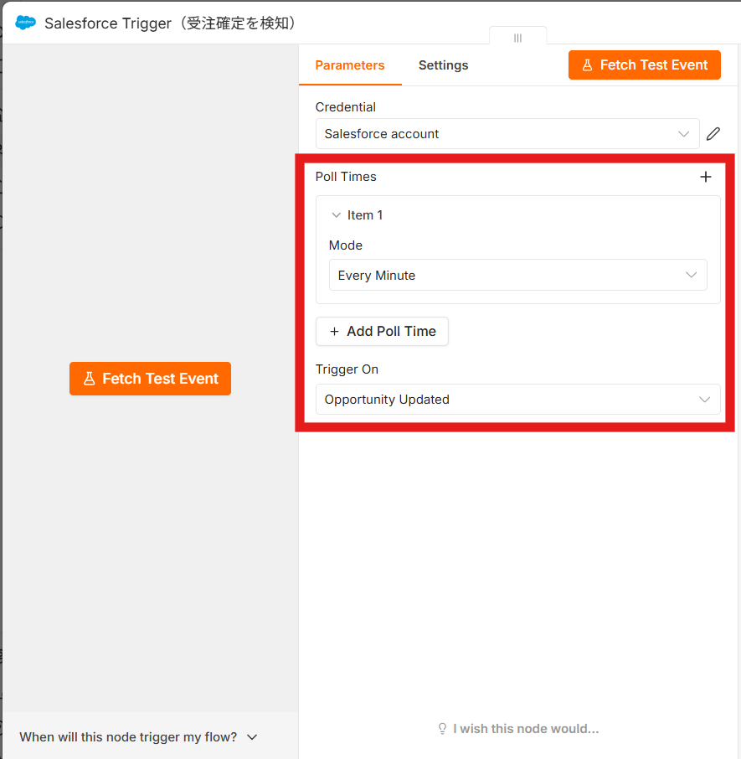
Task: Click the Trigger On label
Action: coord(347,369)
